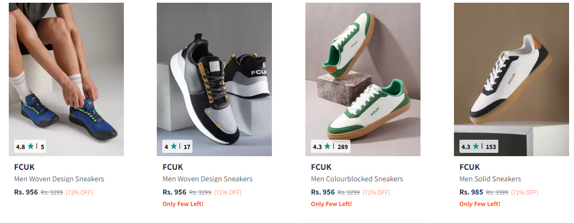Open the white and navy solid sneaker image

pos(512,79)
